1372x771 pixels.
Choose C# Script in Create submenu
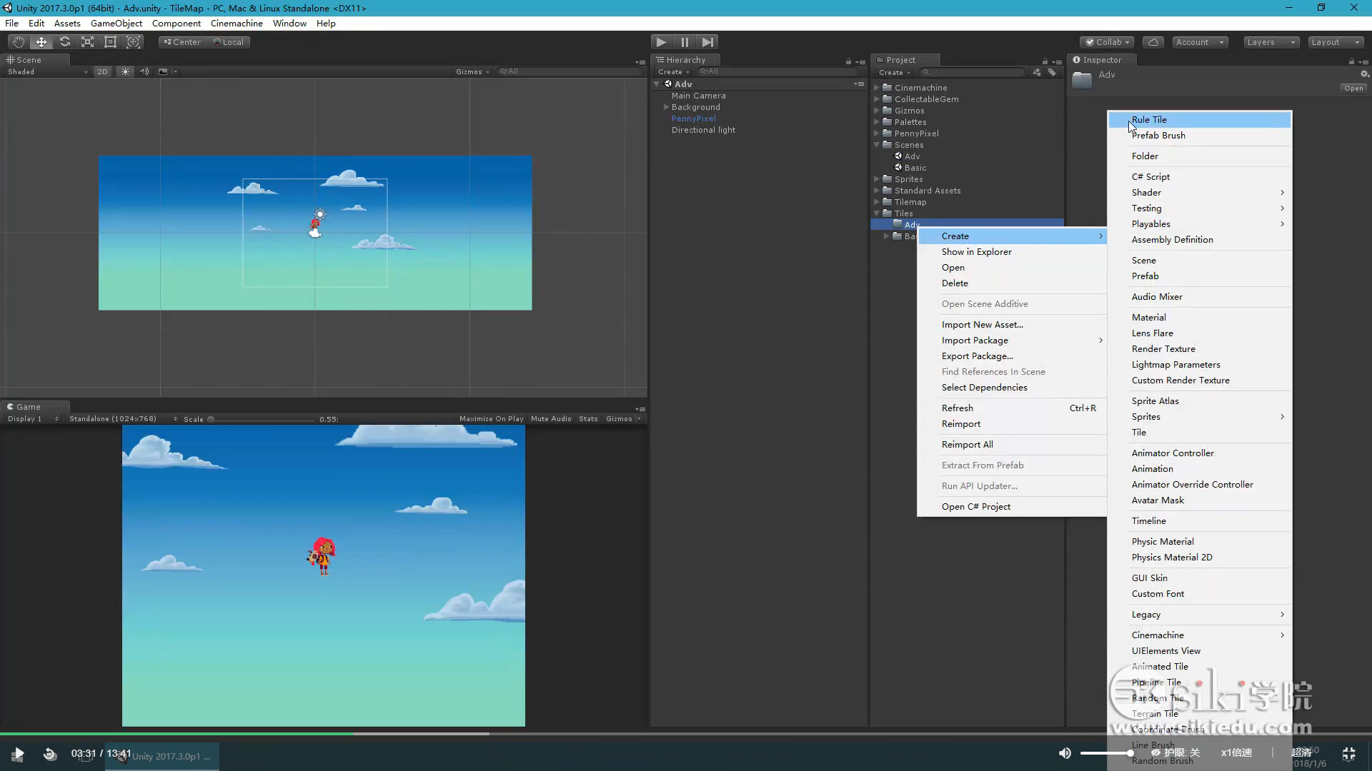pos(1200,177)
